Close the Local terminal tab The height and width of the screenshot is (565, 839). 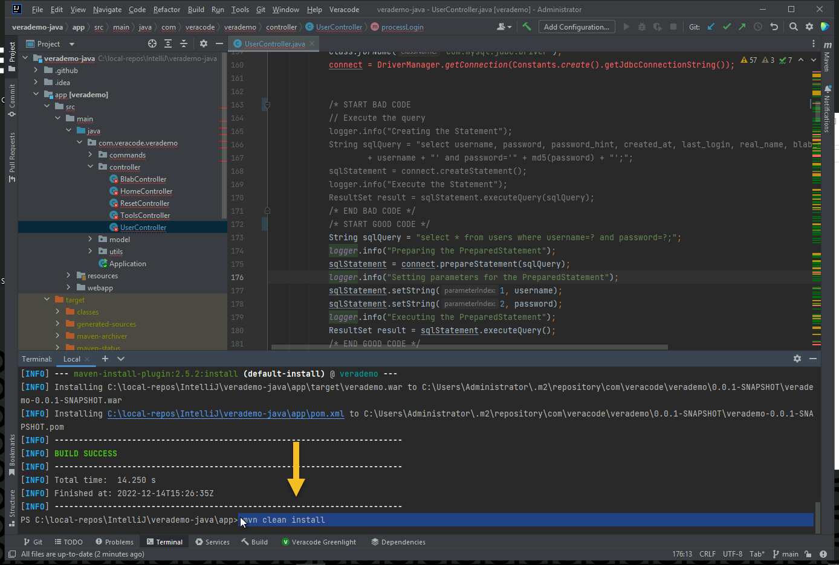point(87,359)
